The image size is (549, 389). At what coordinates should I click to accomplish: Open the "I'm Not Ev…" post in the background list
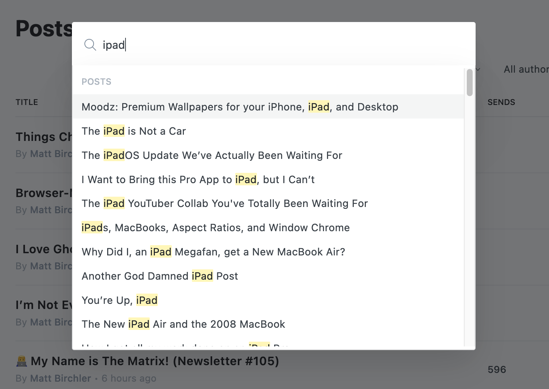(44, 305)
